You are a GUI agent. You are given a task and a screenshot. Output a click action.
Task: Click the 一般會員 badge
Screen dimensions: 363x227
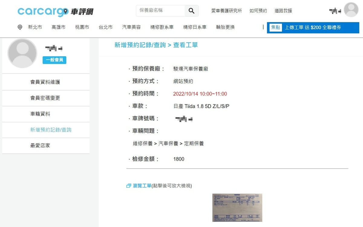(x=54, y=60)
